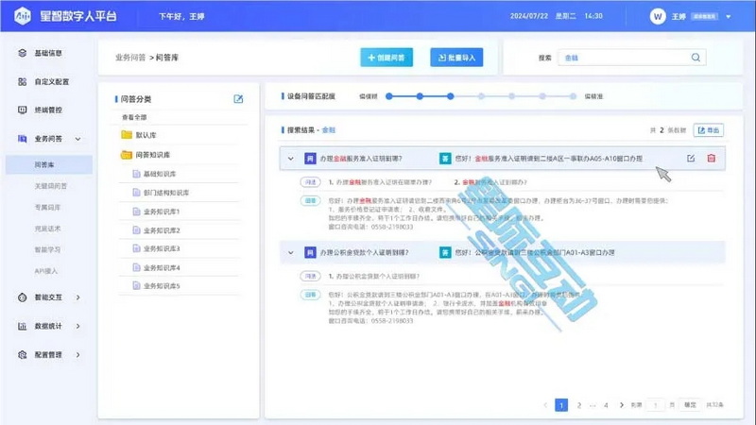Click the edit icon next to 问答分类

click(238, 99)
